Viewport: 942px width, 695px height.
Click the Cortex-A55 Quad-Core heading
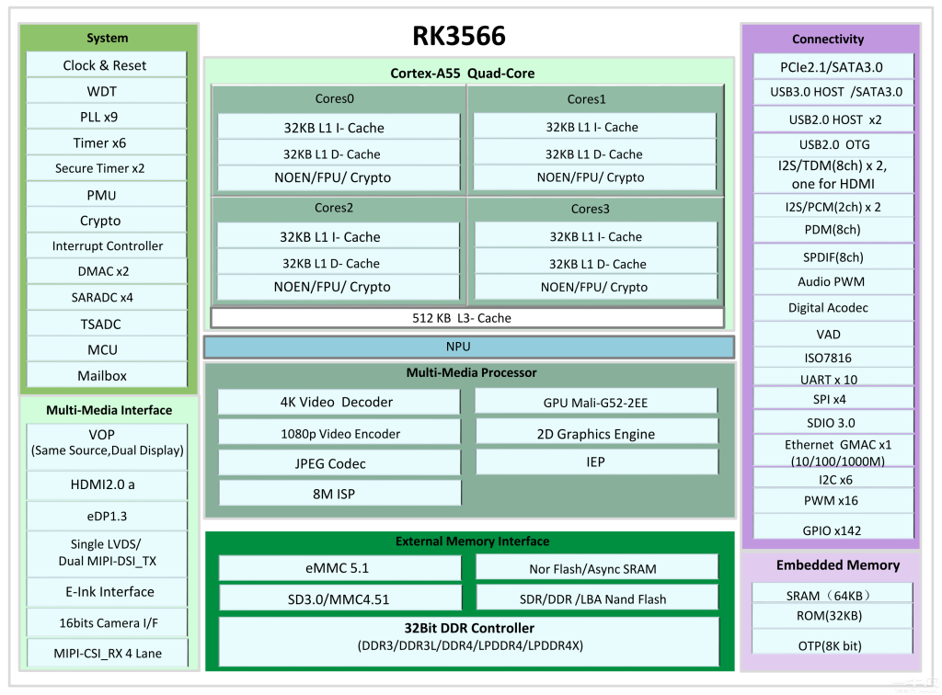click(463, 74)
